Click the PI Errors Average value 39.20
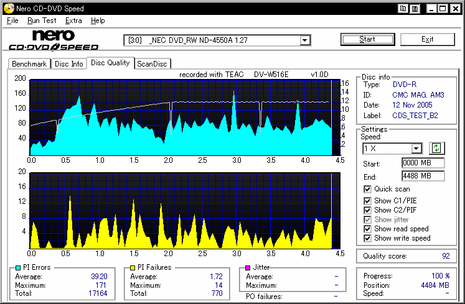The width and height of the screenshot is (465, 304). (x=99, y=277)
